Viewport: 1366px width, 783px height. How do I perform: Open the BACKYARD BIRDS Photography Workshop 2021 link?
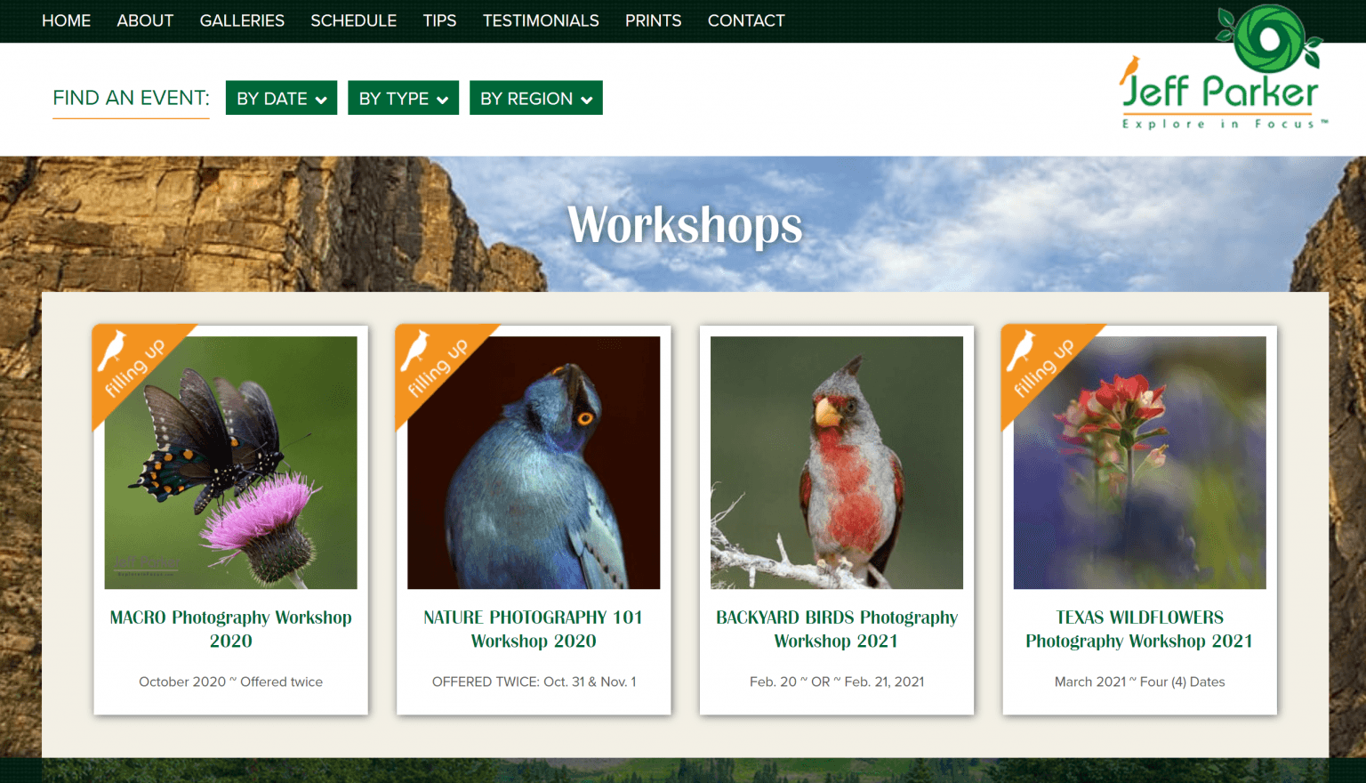click(836, 629)
